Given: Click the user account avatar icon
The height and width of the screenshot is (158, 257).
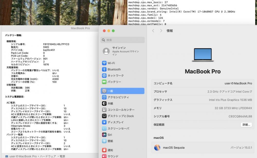Looking at the screenshot, I should [x=106, y=51].
